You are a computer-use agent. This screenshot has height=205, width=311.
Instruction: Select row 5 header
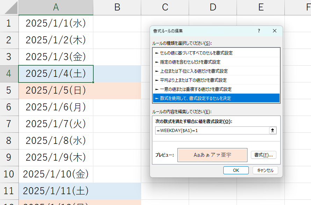tap(9, 91)
